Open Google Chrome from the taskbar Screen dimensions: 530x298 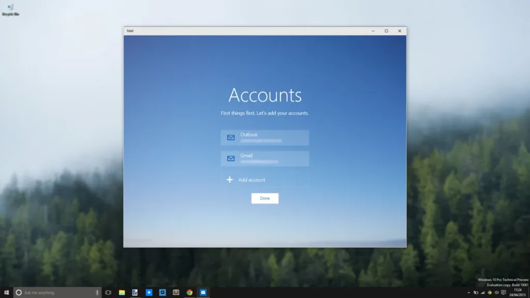point(189,293)
